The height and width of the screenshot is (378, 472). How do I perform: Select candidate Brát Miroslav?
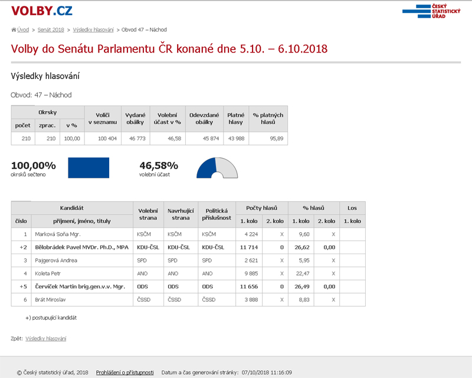[x=50, y=300]
